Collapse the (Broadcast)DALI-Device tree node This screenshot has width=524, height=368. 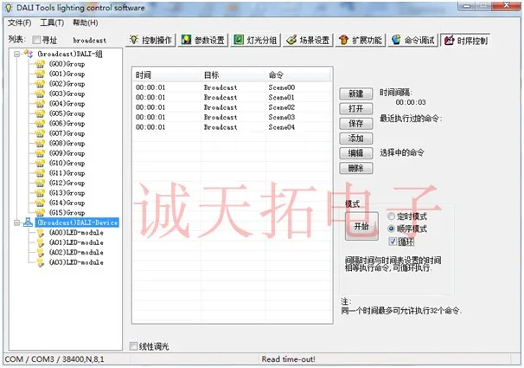pyautogui.click(x=16, y=223)
